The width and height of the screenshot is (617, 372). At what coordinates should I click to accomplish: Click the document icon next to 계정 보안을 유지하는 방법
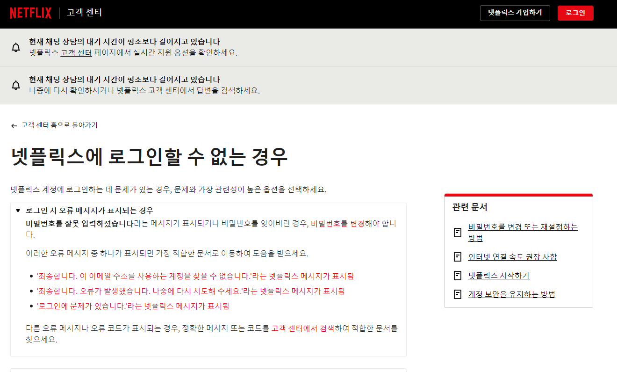457,295
